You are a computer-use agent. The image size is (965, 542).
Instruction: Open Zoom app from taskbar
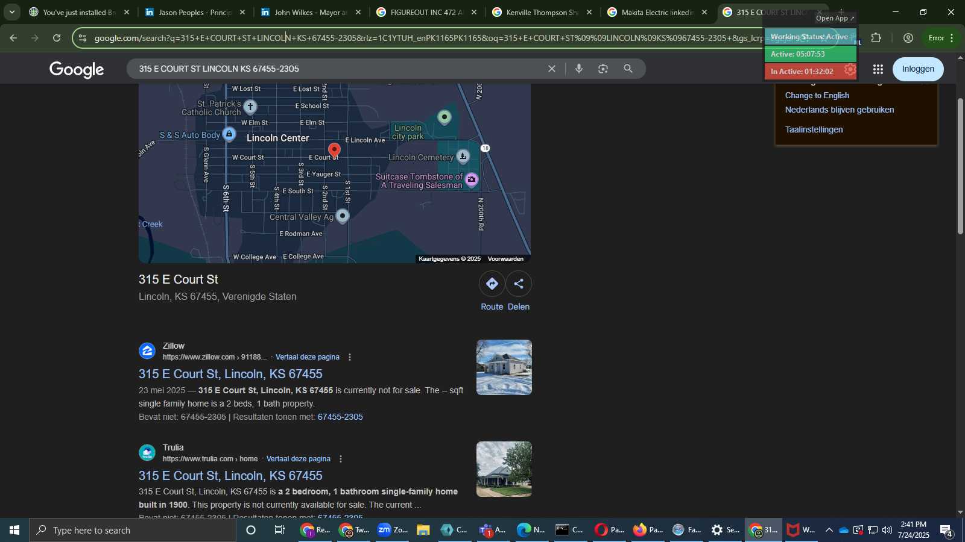point(393,530)
